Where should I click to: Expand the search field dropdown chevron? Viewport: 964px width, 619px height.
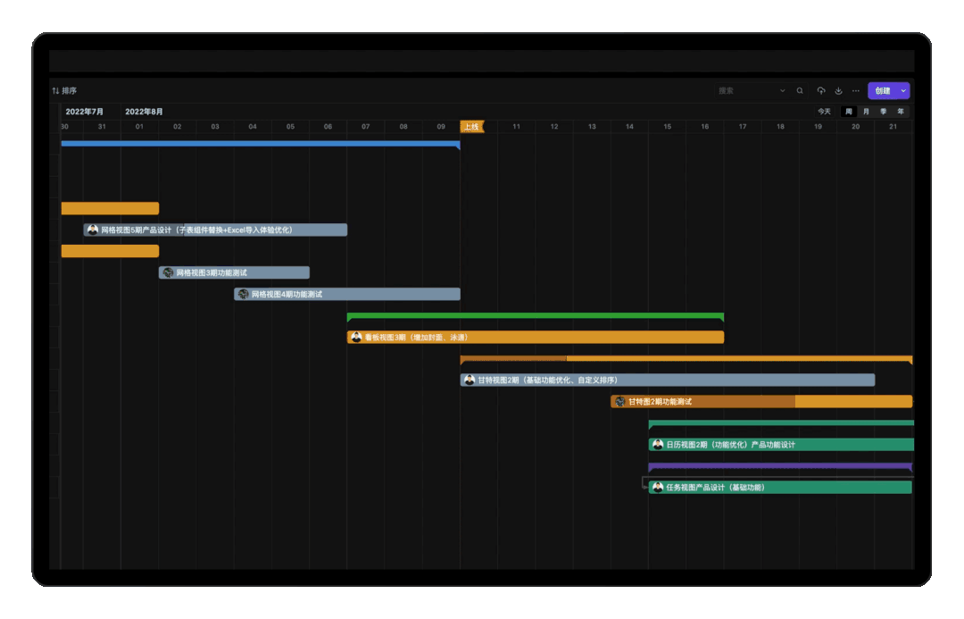point(783,91)
